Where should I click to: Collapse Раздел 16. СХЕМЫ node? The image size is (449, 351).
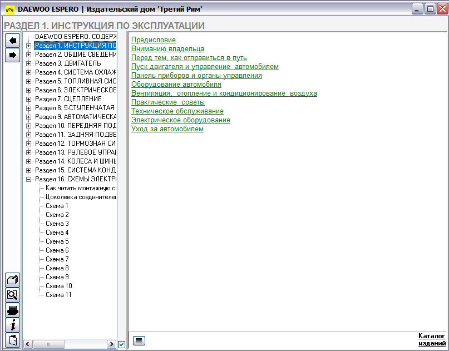pos(28,179)
